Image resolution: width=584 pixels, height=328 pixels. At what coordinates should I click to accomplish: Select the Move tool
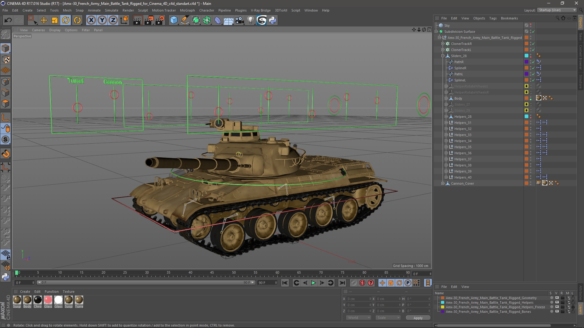tap(44, 20)
